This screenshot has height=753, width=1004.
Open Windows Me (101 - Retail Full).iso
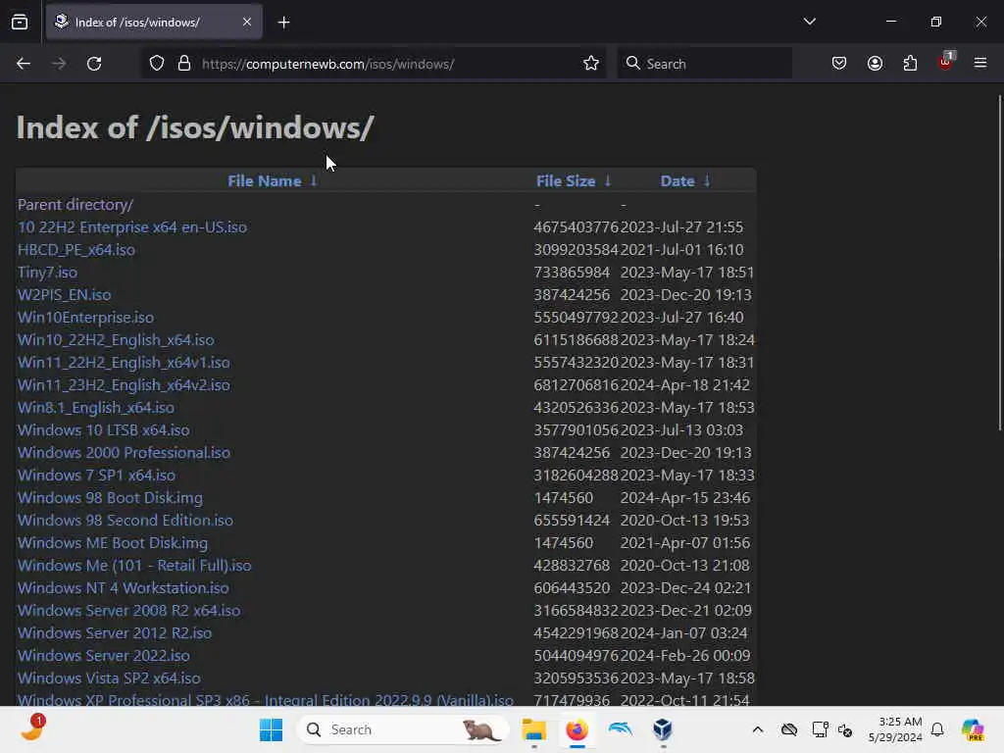(134, 566)
